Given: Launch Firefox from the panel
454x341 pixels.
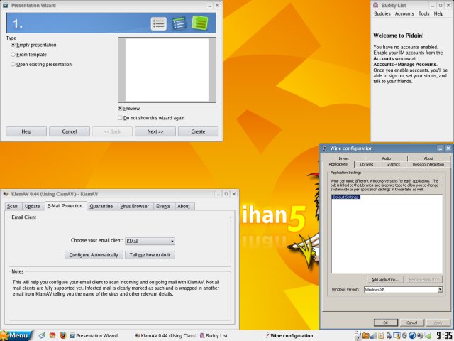Looking at the screenshot, I should (63, 335).
